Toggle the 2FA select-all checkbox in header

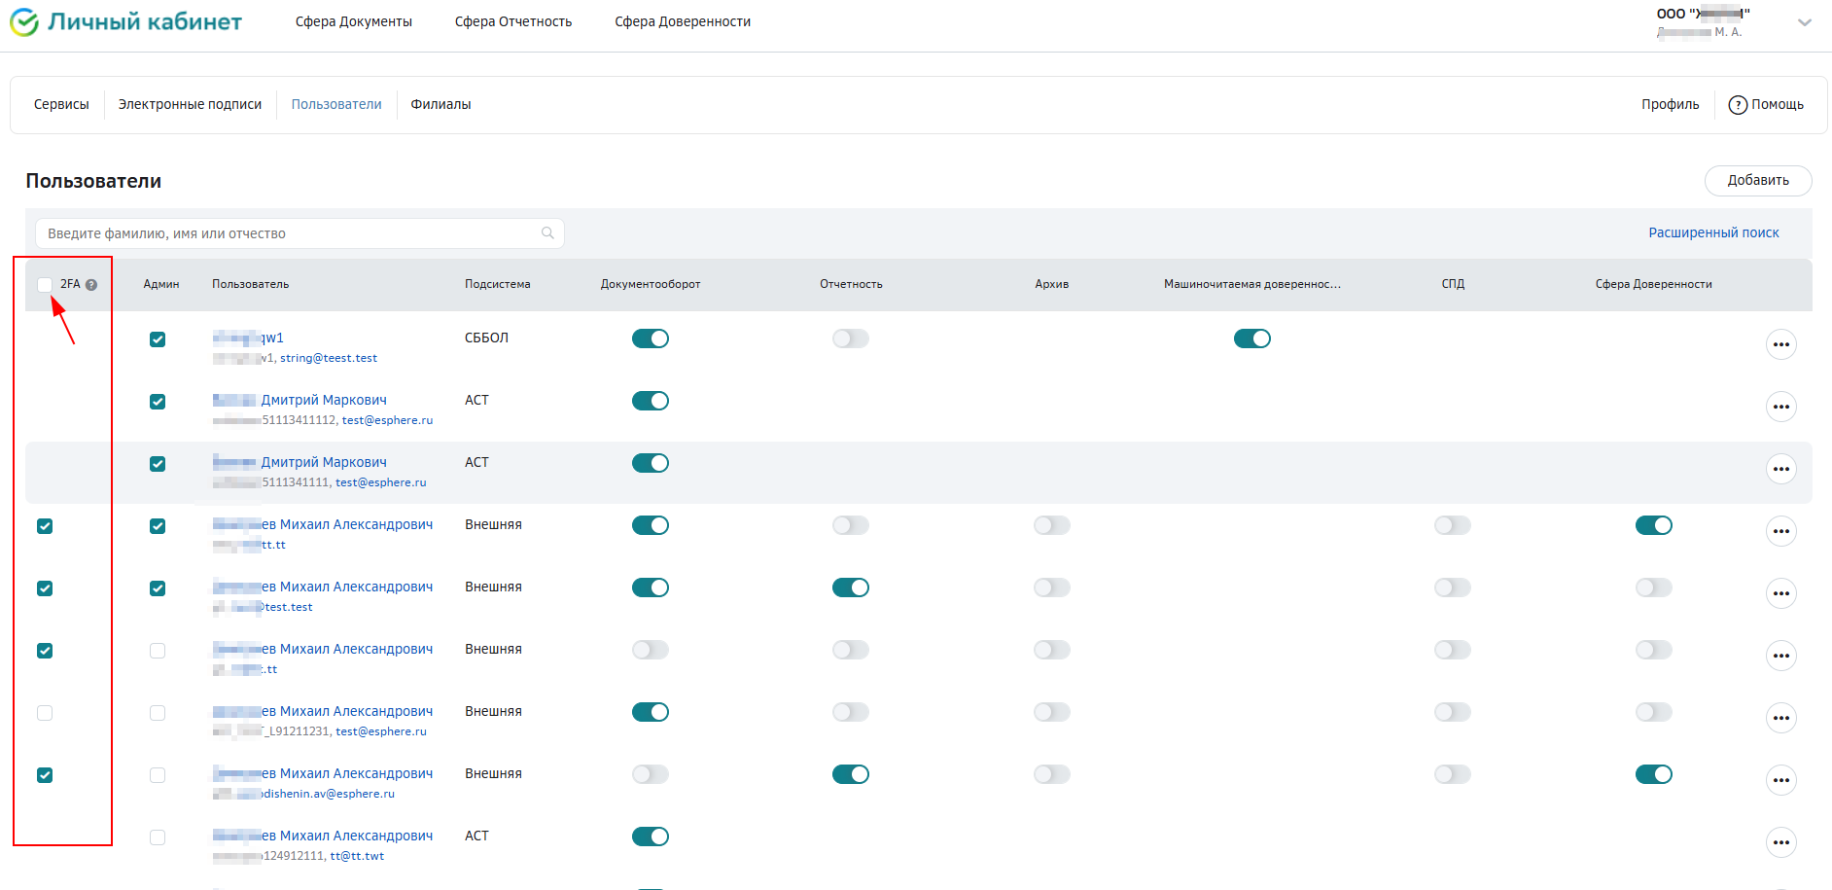(x=45, y=285)
